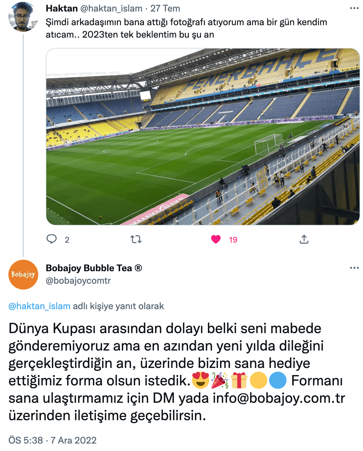Click the Bobajoy reply tweet text
This screenshot has height=451, width=363.
click(x=177, y=372)
